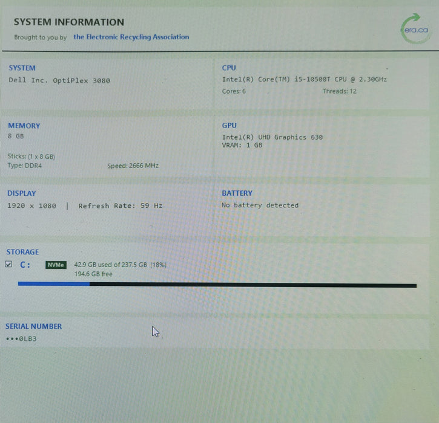Click the Refresh Rate: 59 Hz text
Image resolution: width=439 pixels, height=423 pixels.
click(120, 206)
